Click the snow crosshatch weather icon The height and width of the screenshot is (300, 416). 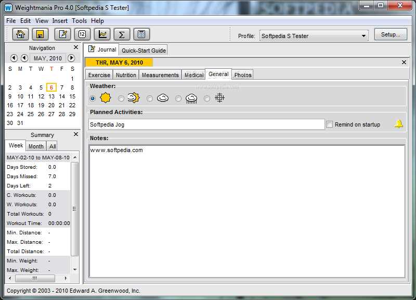219,98
